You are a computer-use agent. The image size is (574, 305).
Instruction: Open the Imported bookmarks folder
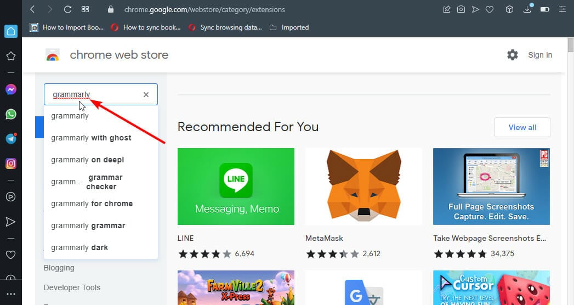click(x=289, y=27)
